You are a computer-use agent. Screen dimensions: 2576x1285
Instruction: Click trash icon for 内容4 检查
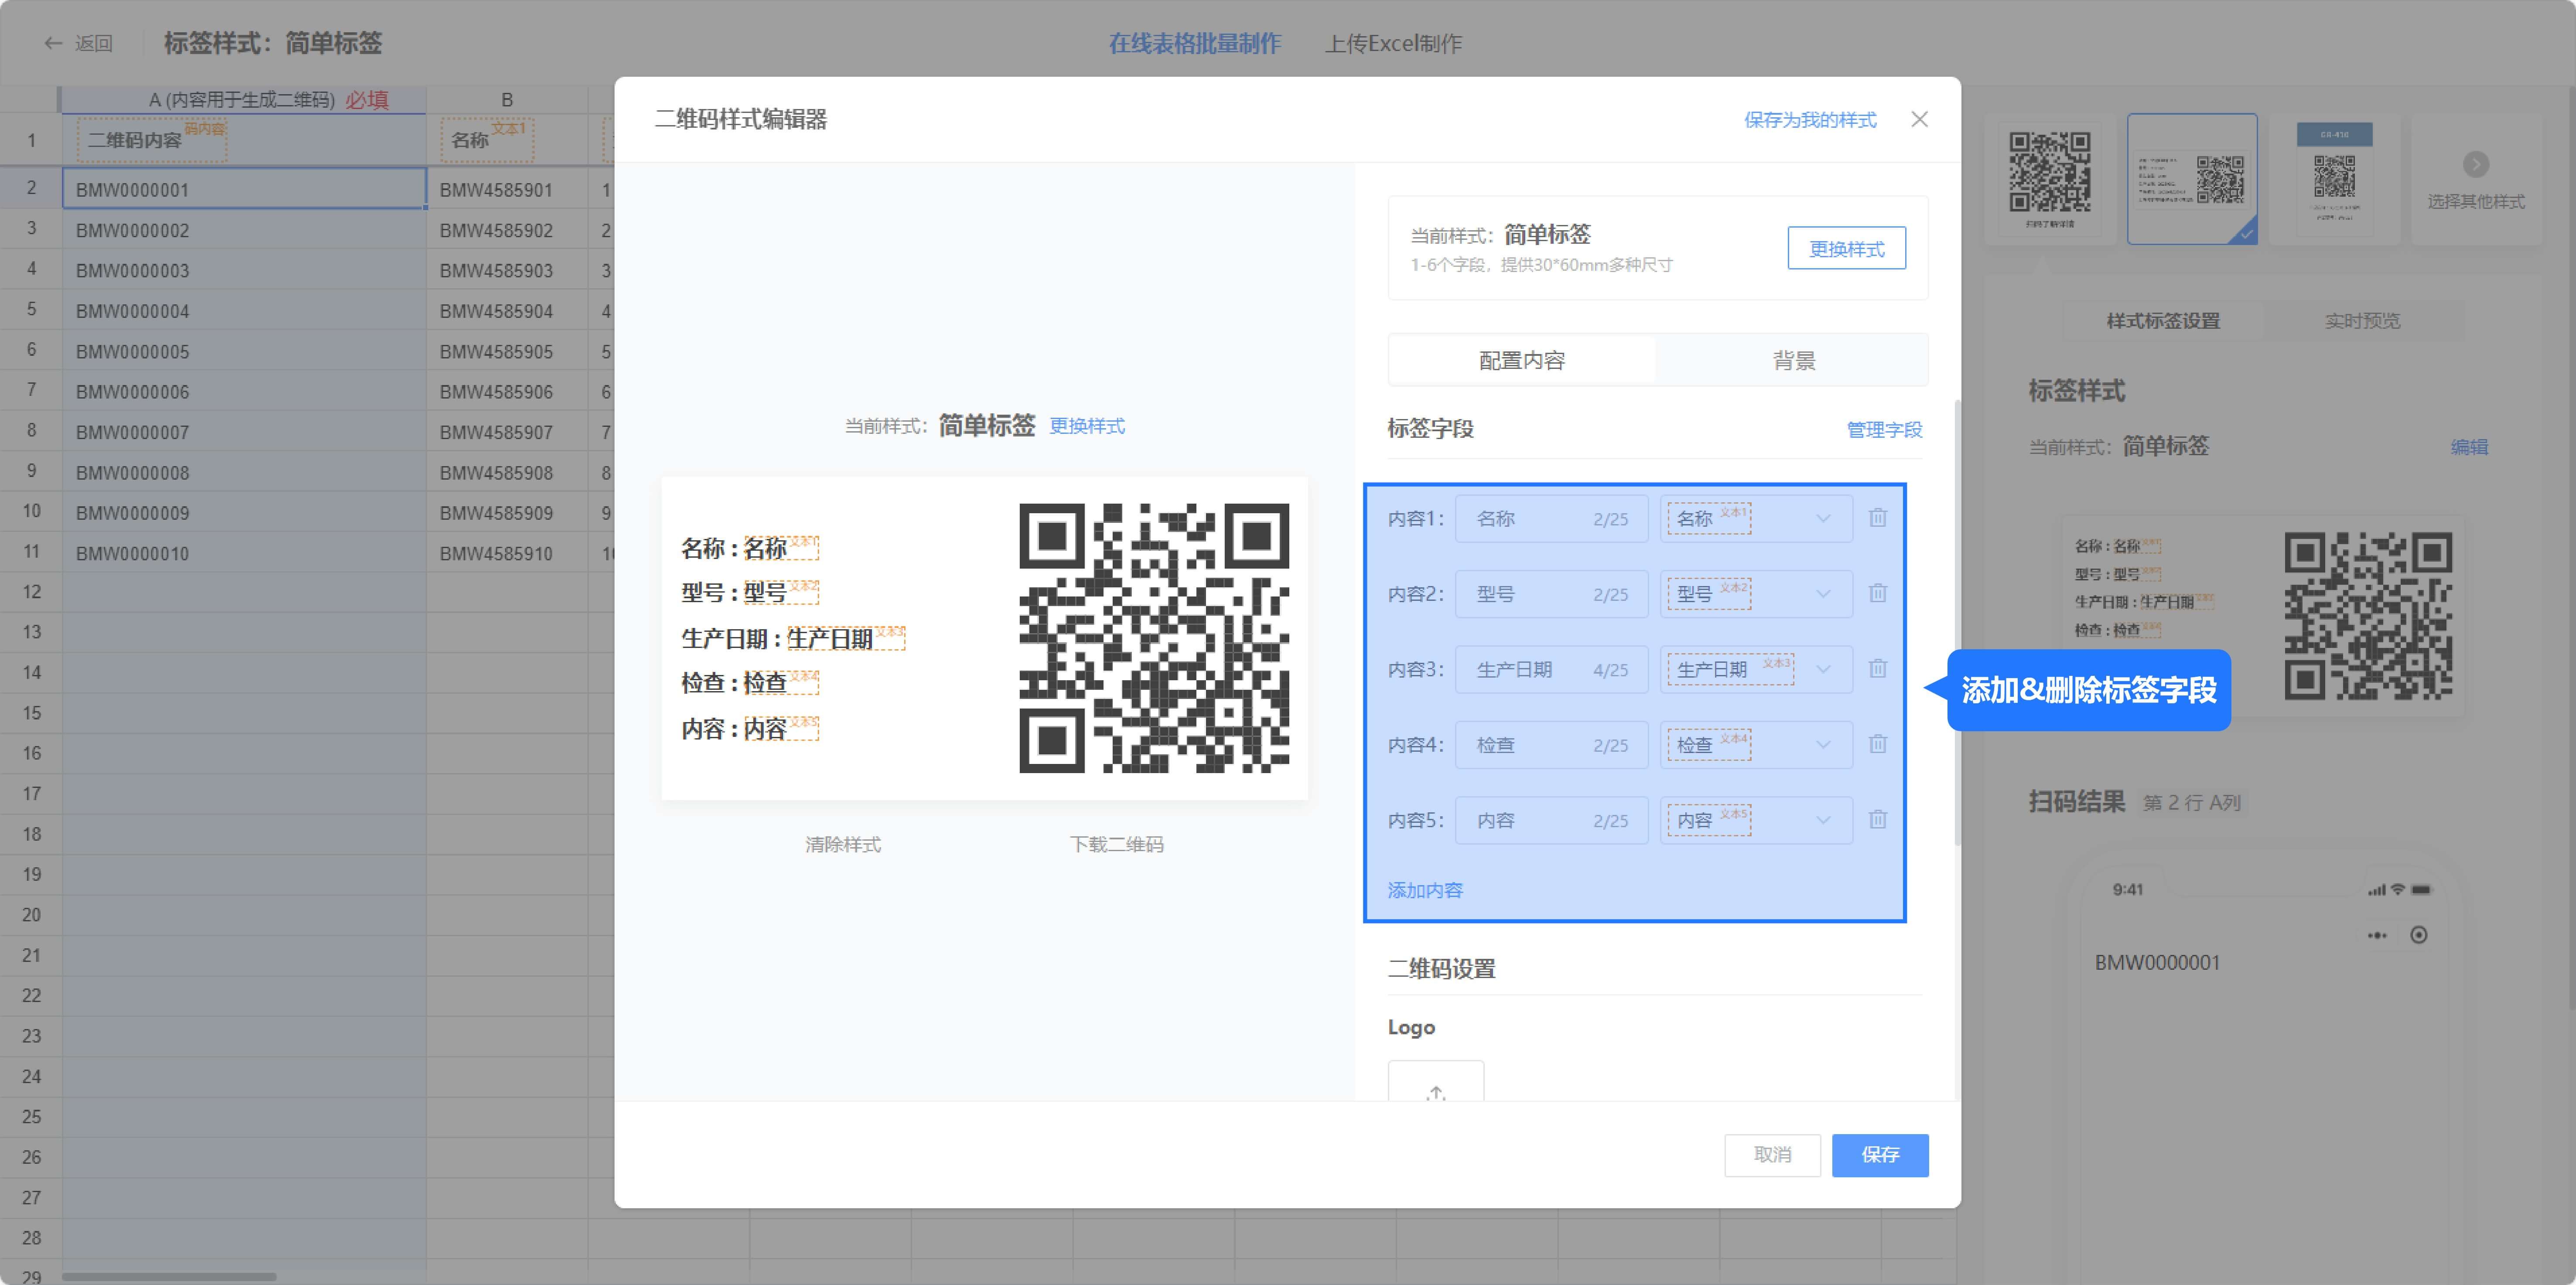point(1877,744)
